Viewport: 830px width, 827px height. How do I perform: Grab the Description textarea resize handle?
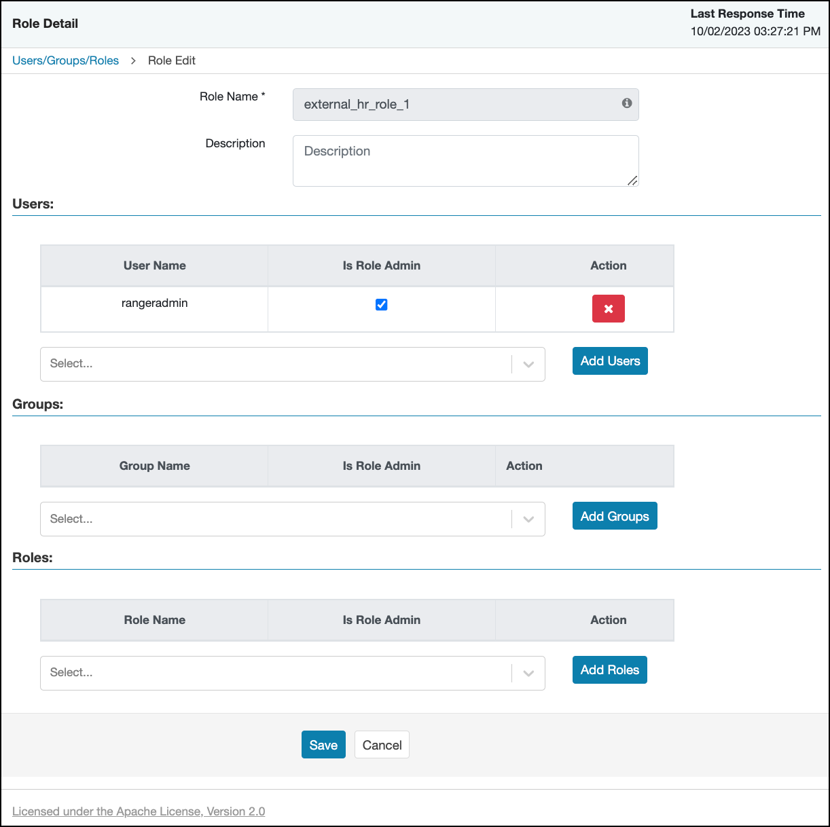click(x=632, y=181)
